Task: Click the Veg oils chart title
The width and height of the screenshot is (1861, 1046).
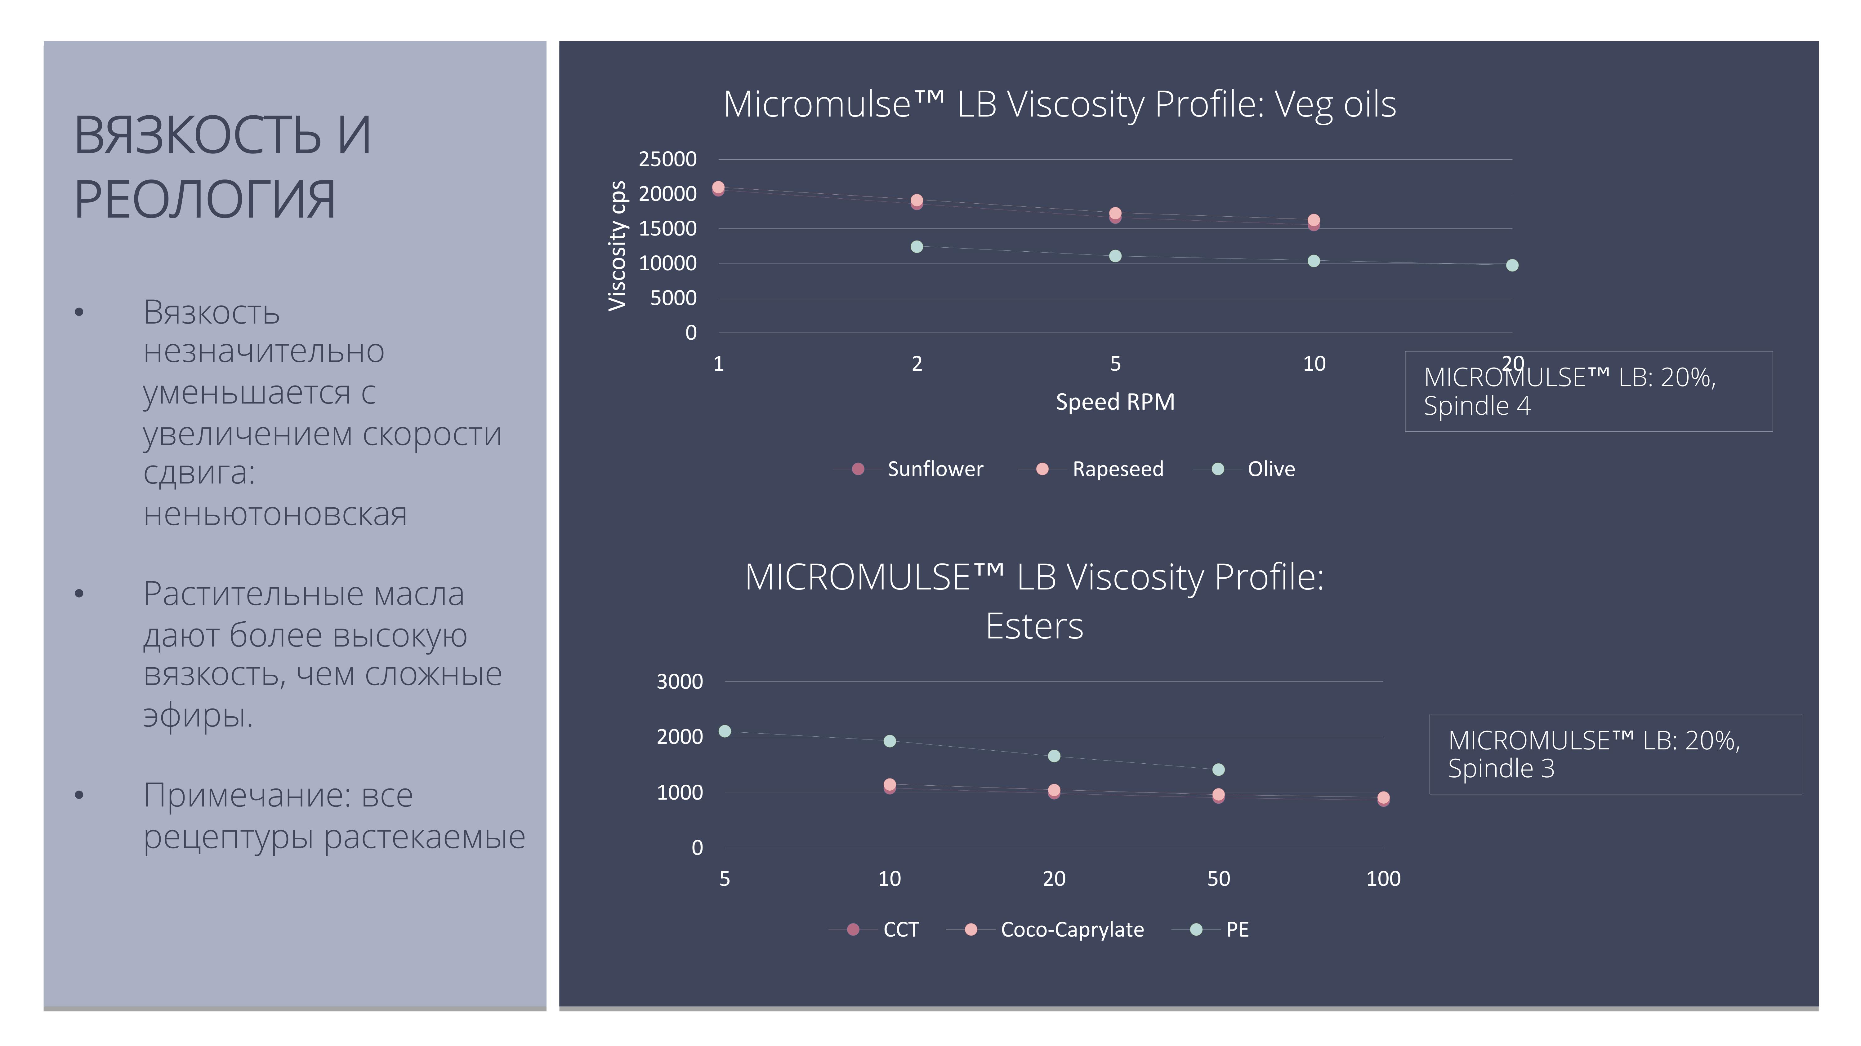Action: [x=1059, y=105]
